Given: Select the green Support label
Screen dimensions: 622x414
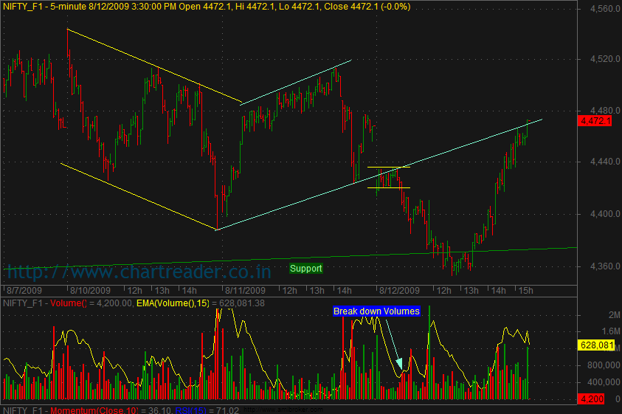Looking at the screenshot, I should 305,269.
